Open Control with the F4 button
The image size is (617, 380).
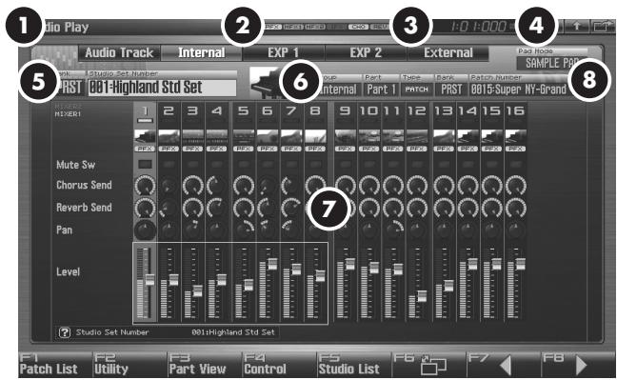(279, 364)
